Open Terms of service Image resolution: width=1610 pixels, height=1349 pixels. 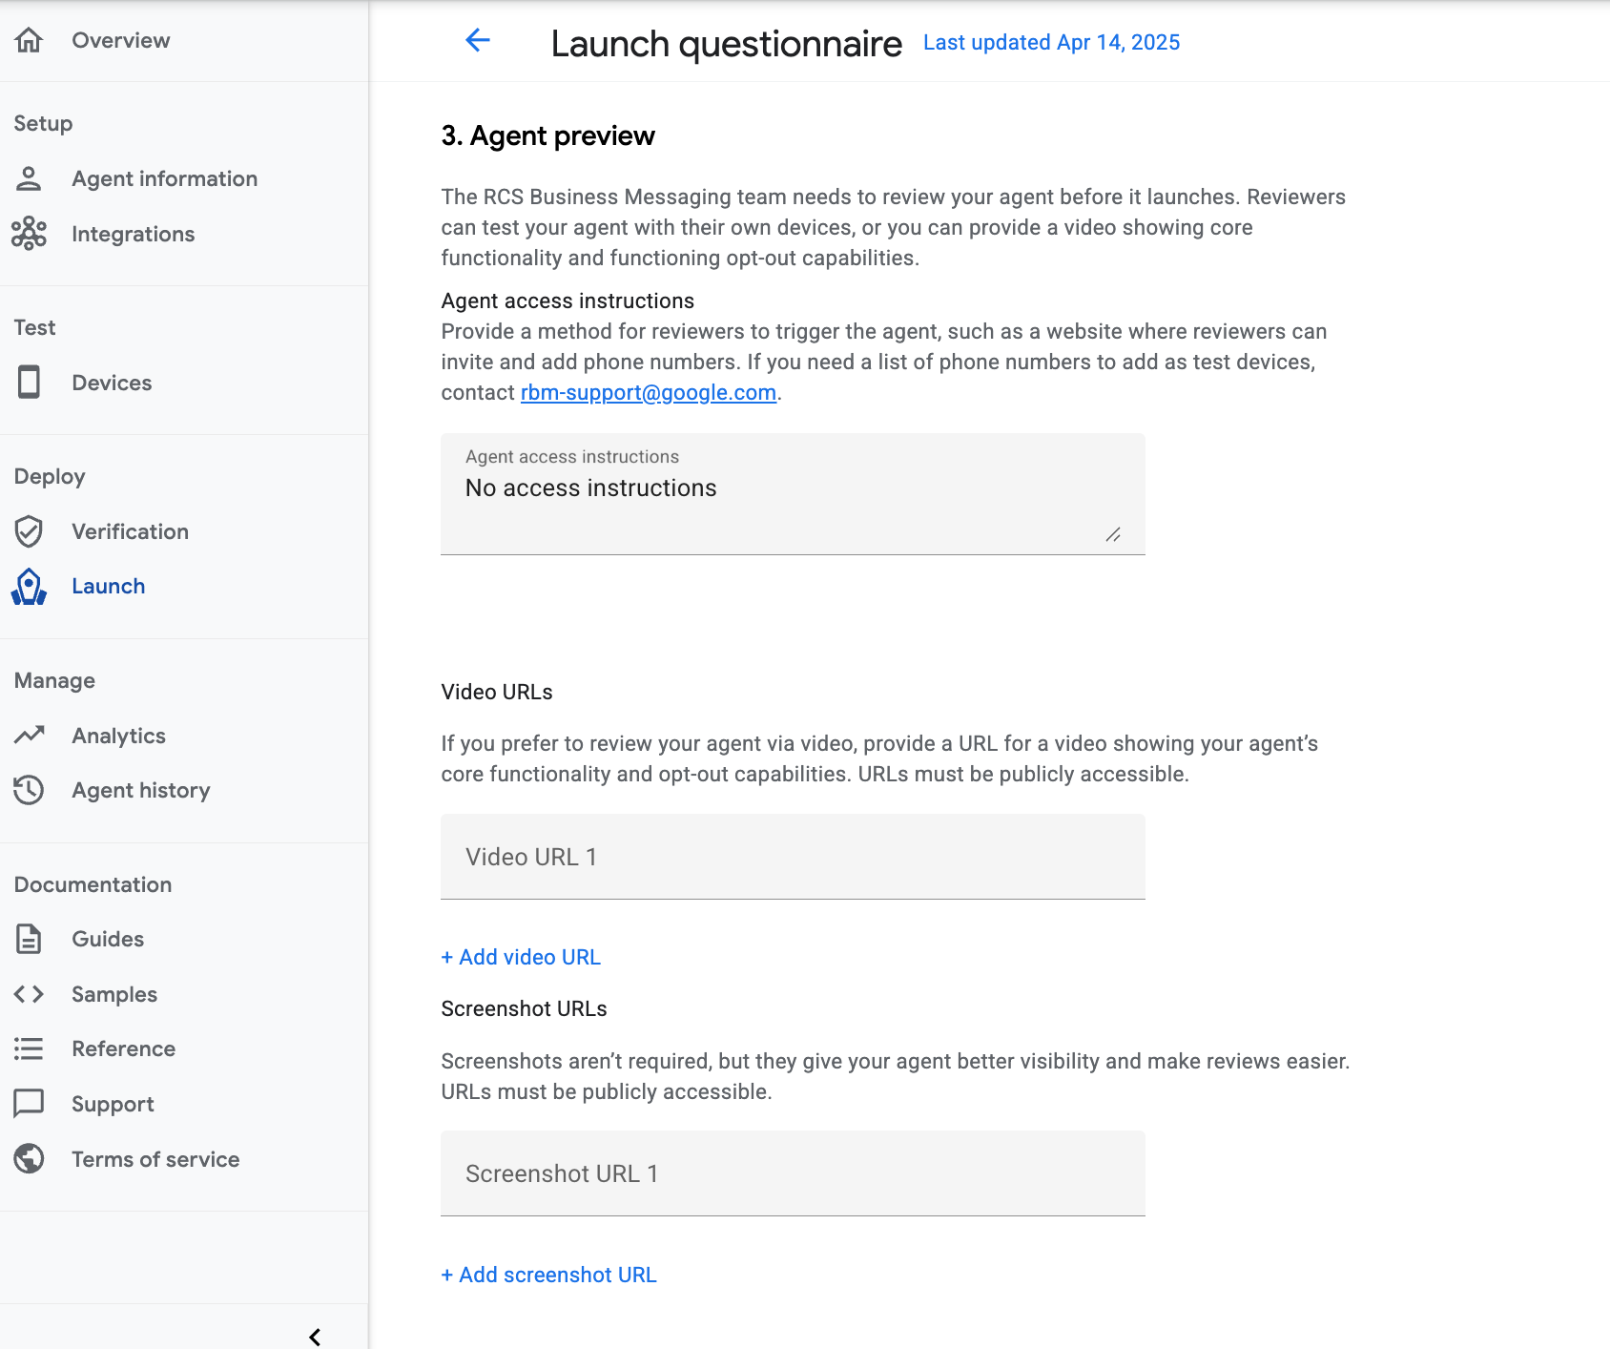pos(155,1159)
